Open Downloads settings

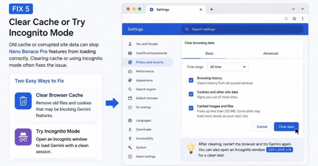148,129
